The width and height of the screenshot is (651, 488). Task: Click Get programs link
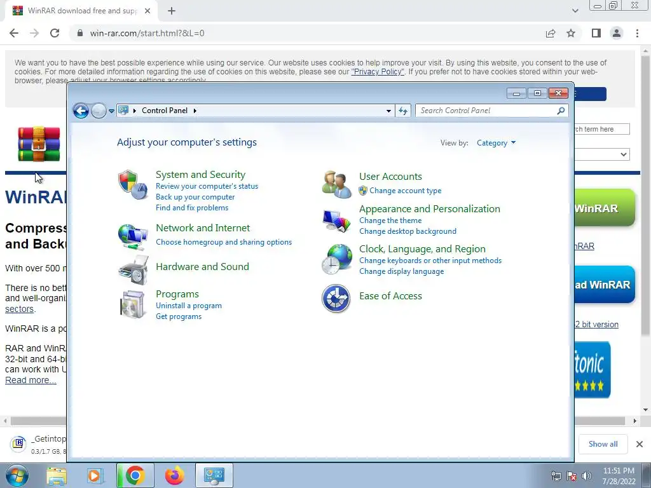pyautogui.click(x=179, y=316)
